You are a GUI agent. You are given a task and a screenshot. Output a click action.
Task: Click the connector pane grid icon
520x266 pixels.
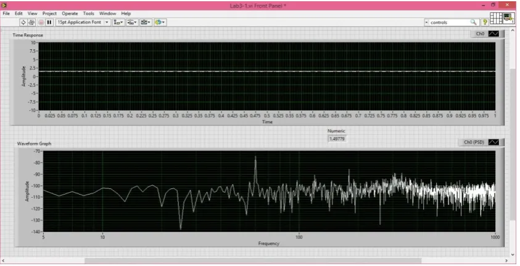496,18
